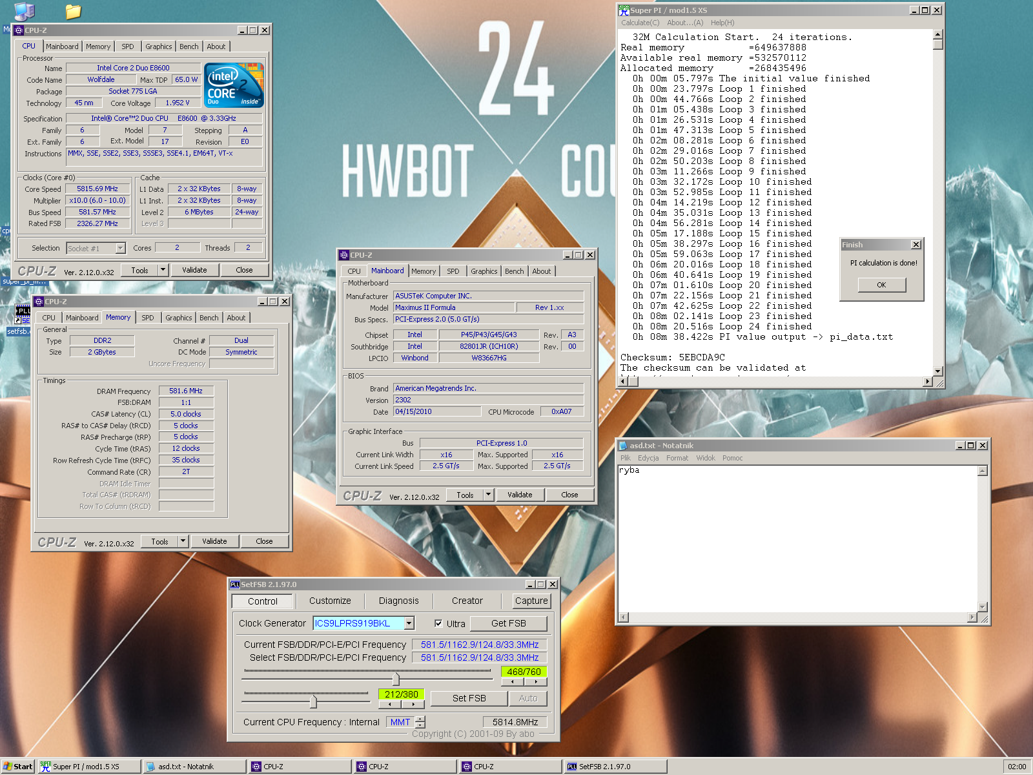Click the Select FSB/DDR/PCI-E/PCI Frequency field
The image size is (1033, 775).
[x=480, y=657]
